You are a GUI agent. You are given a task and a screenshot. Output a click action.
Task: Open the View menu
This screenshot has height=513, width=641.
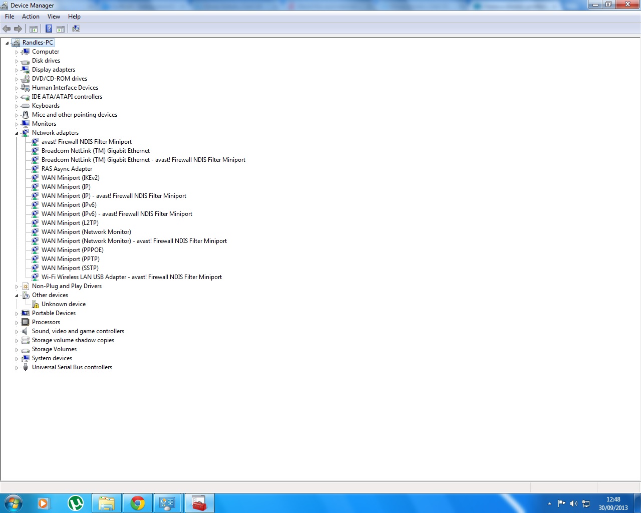(54, 17)
